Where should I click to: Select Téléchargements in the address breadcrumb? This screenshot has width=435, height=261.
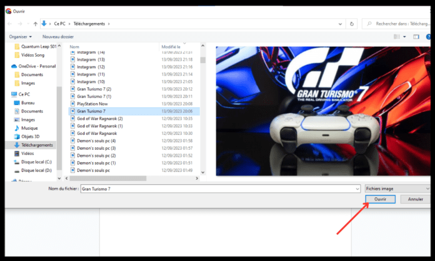89,24
